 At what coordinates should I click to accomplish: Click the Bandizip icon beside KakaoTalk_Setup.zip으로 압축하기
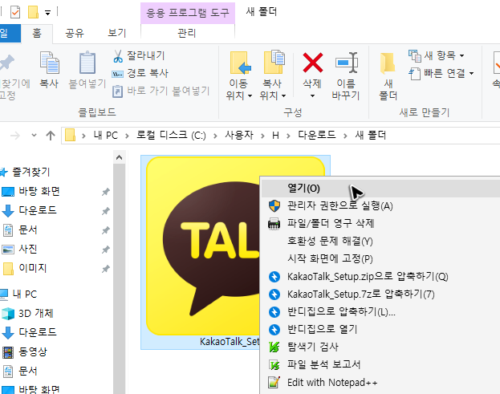pos(274,277)
